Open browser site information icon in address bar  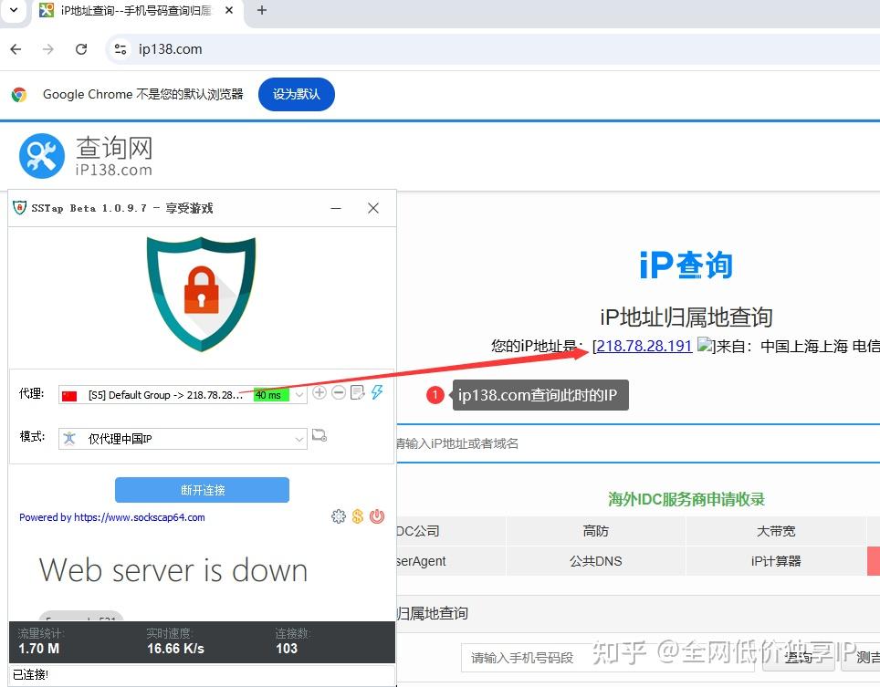click(120, 49)
